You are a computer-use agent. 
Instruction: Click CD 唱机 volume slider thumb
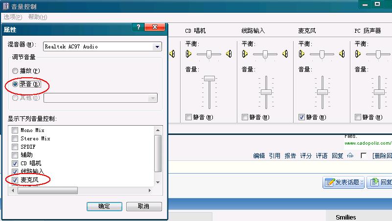(x=209, y=78)
